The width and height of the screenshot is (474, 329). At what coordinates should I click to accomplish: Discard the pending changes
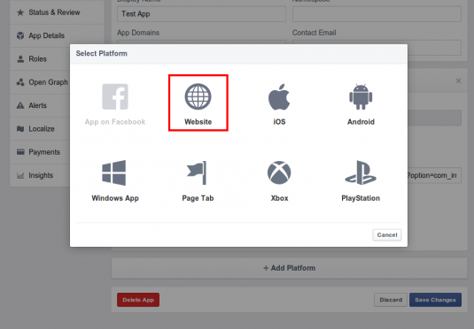tap(391, 300)
